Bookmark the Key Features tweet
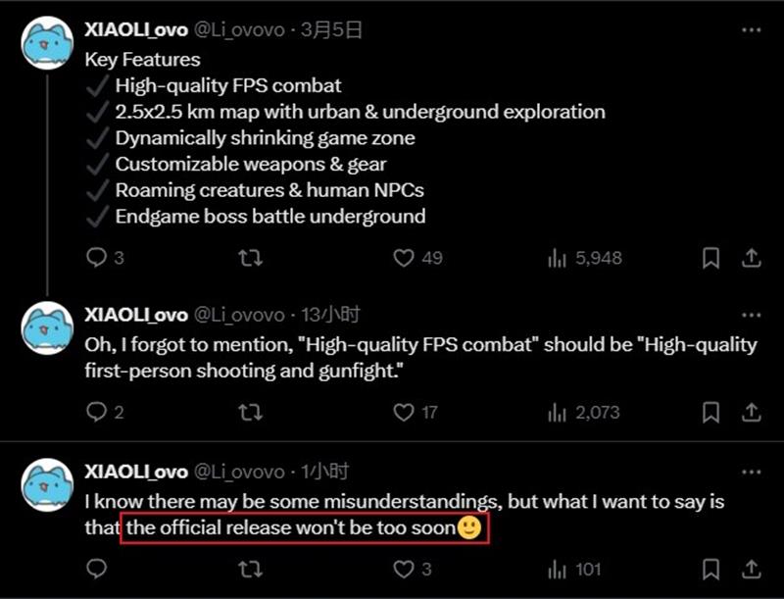Viewport: 784px width, 599px height. [x=711, y=258]
